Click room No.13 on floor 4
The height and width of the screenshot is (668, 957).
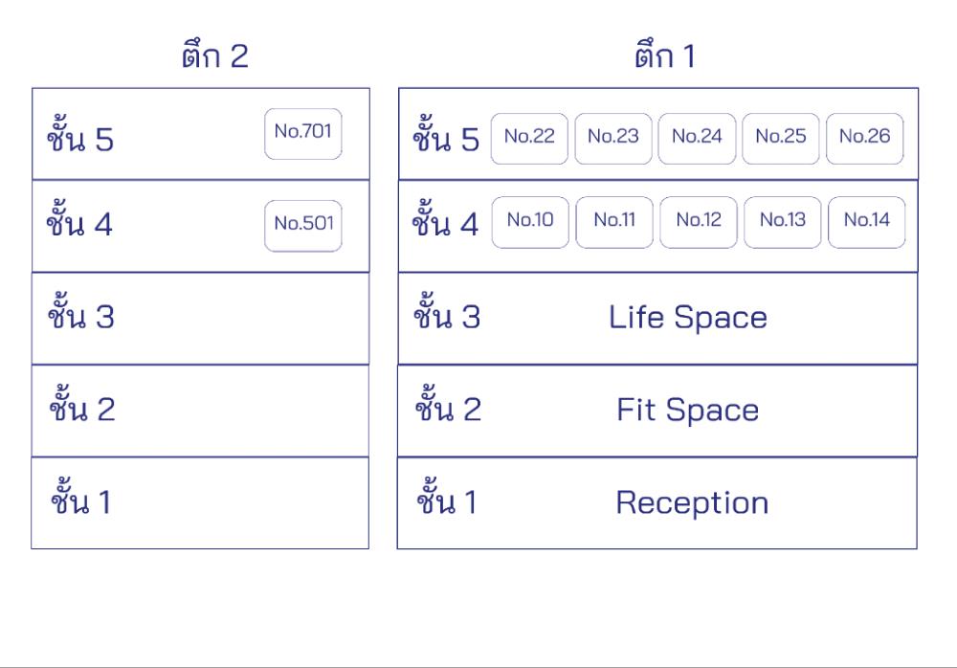pyautogui.click(x=783, y=222)
